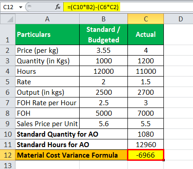Select row 10 header

point(8,134)
